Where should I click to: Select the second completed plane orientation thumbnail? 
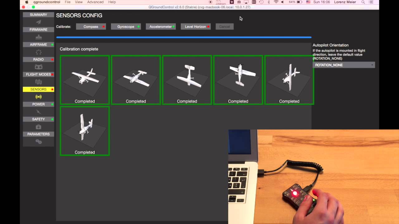pos(136,80)
